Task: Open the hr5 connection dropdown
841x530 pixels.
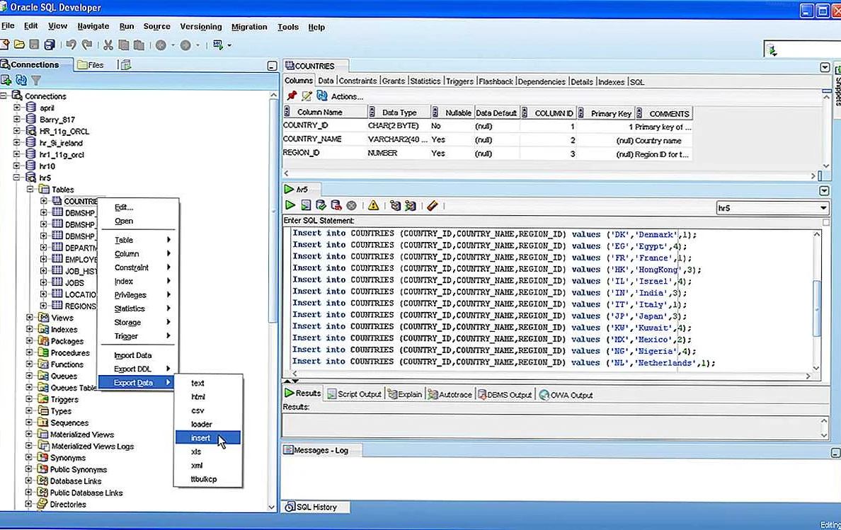Action: pyautogui.click(x=823, y=208)
